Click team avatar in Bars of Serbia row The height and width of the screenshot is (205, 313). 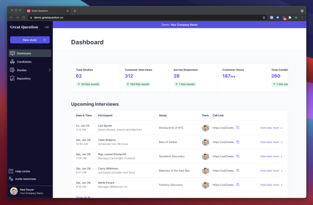pyautogui.click(x=206, y=142)
